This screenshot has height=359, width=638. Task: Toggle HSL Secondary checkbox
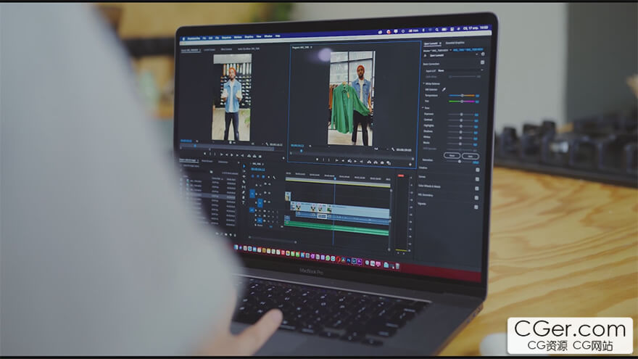coord(476,198)
